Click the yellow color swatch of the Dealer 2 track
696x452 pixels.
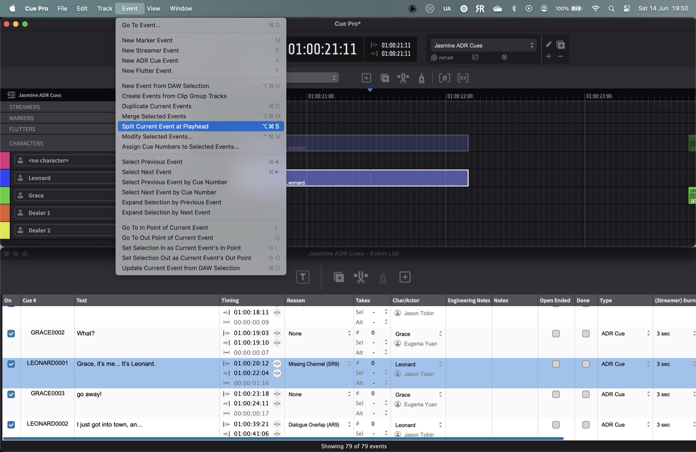pyautogui.click(x=5, y=230)
